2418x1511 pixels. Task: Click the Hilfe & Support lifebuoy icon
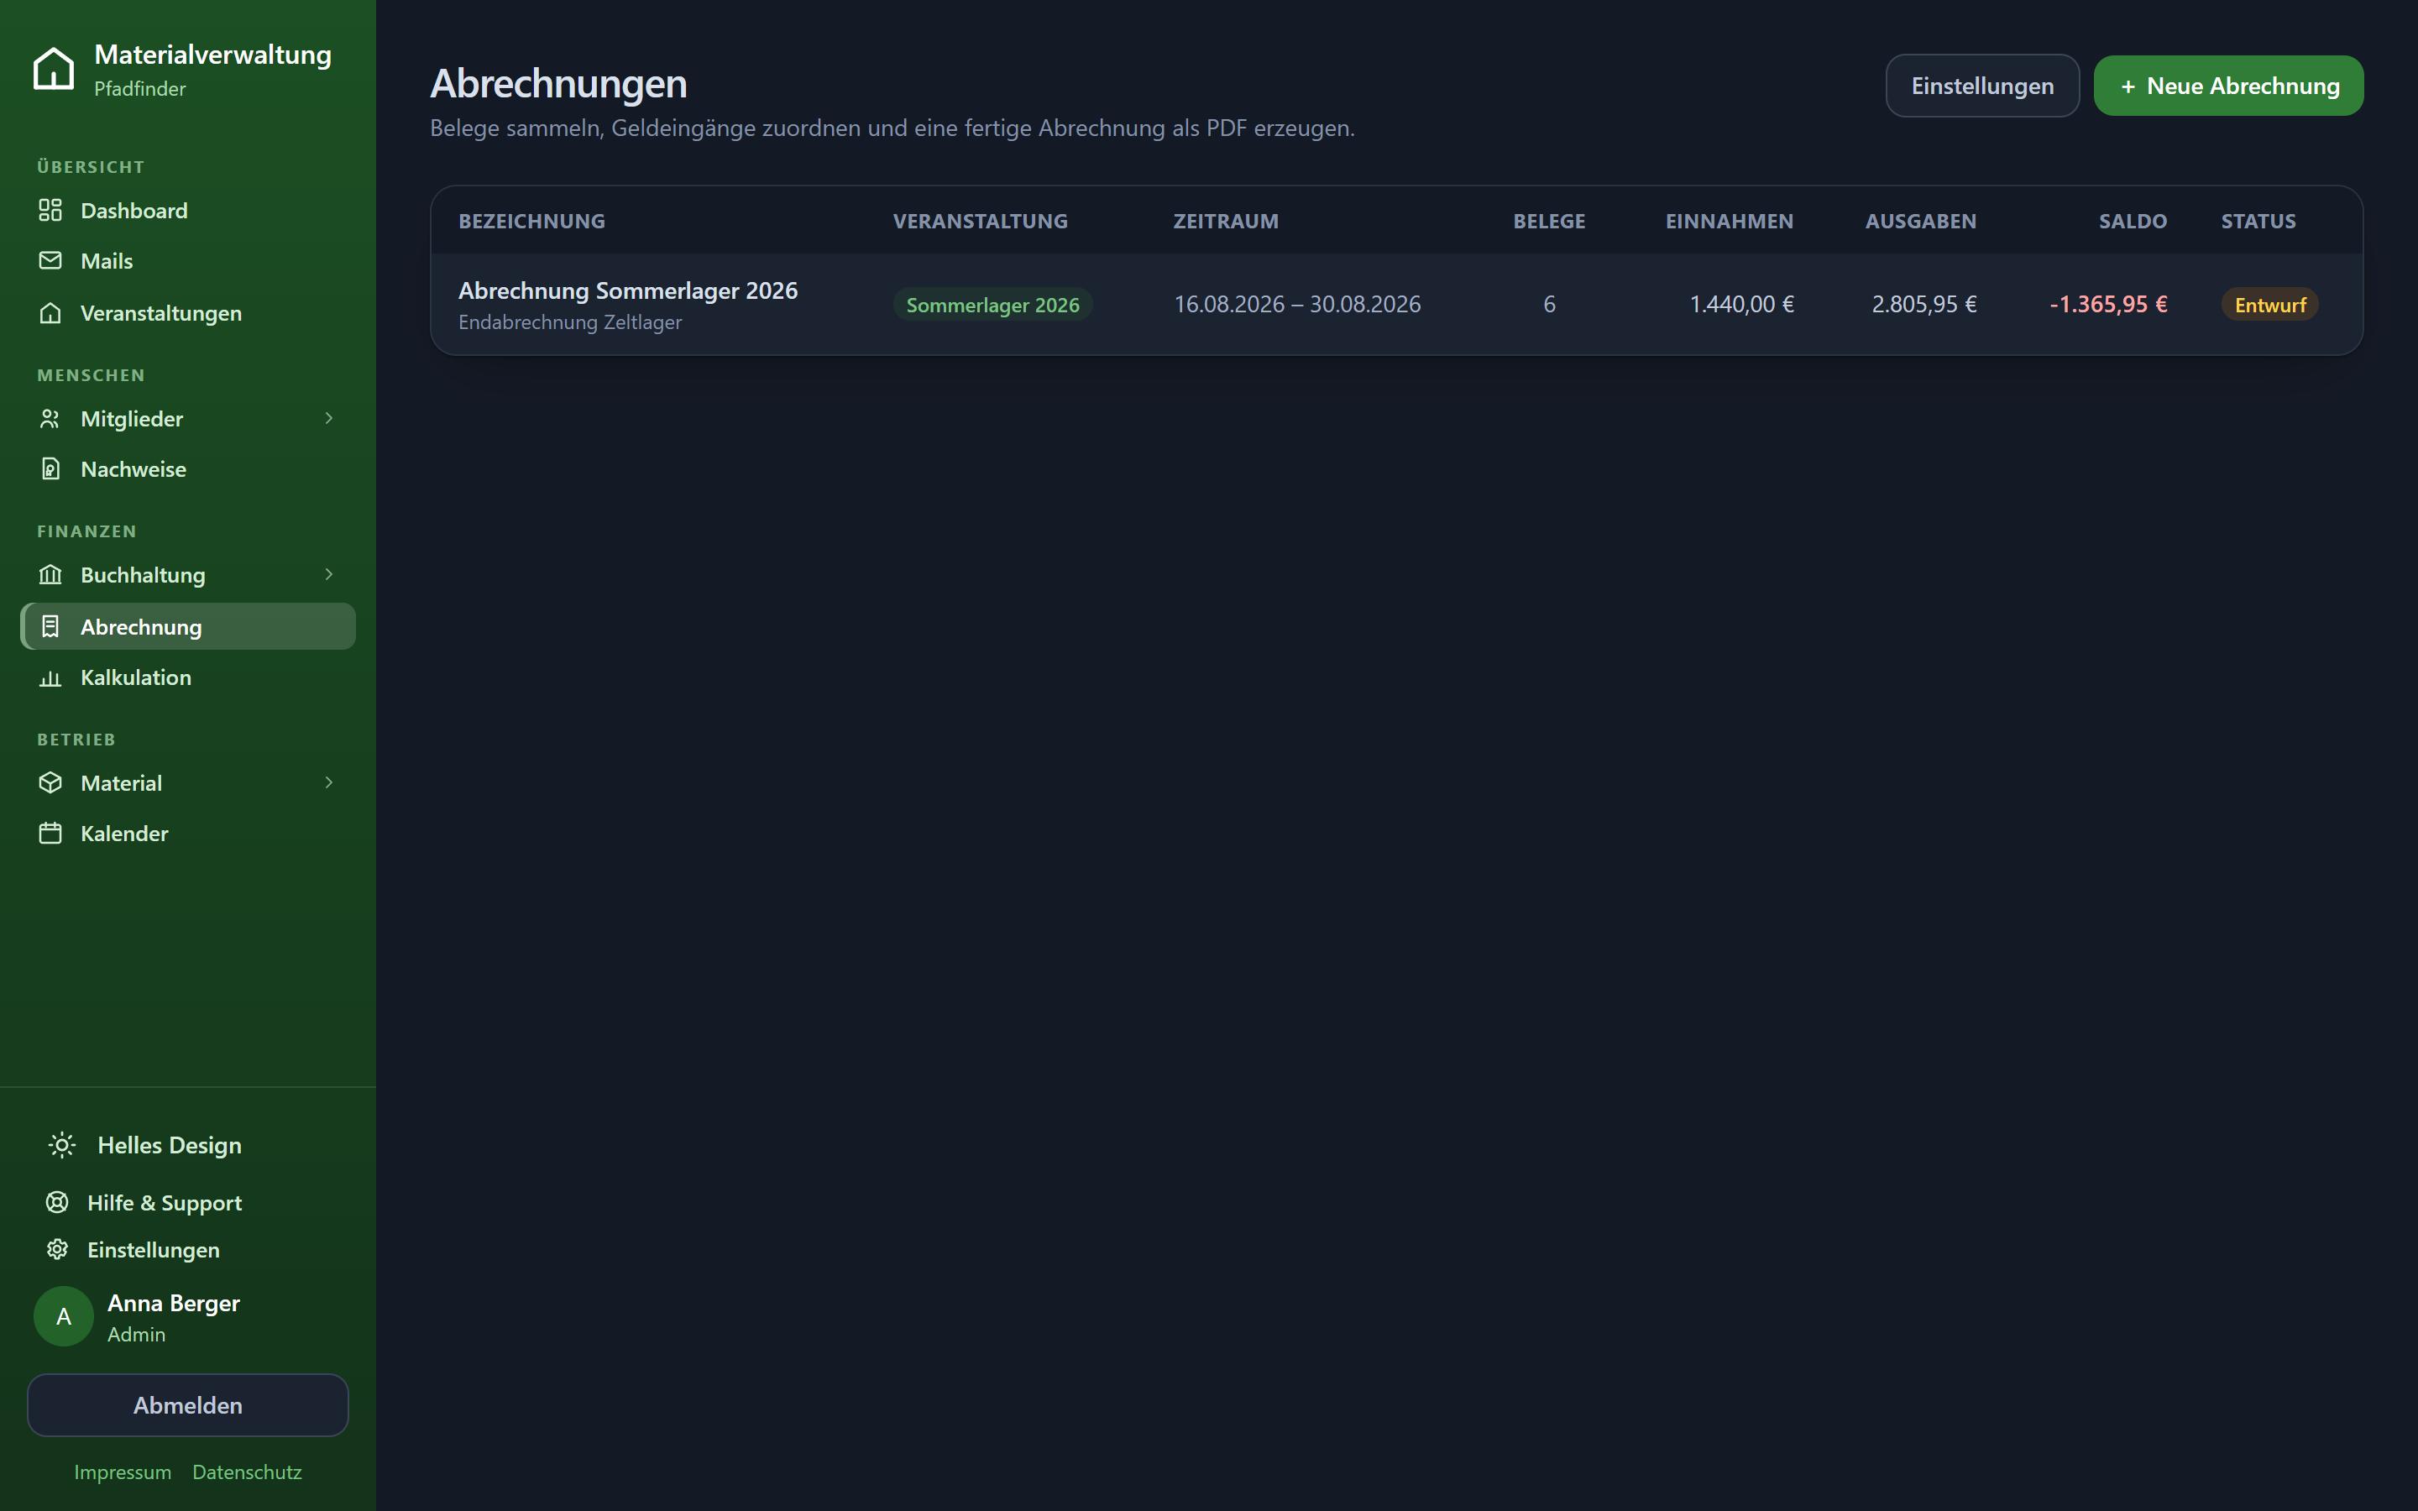[57, 1202]
